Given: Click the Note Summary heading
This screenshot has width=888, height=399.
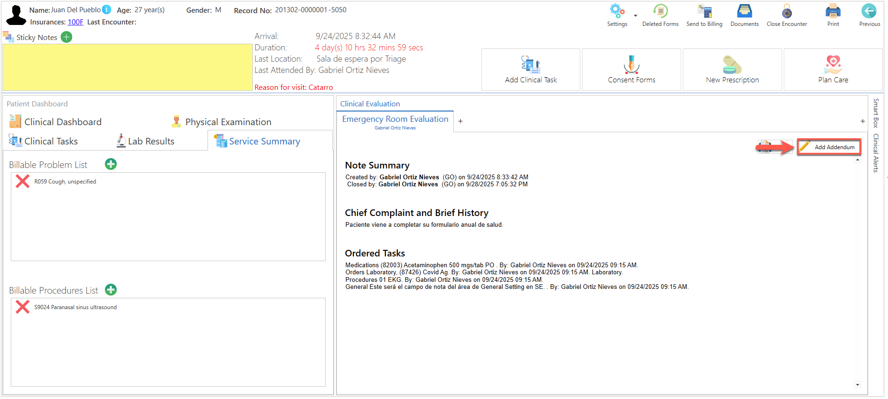Looking at the screenshot, I should point(377,165).
